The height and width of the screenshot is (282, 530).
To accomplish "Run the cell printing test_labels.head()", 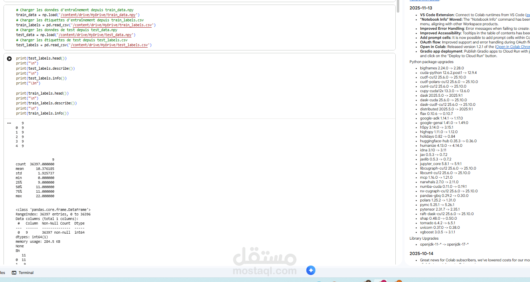I will (9, 59).
